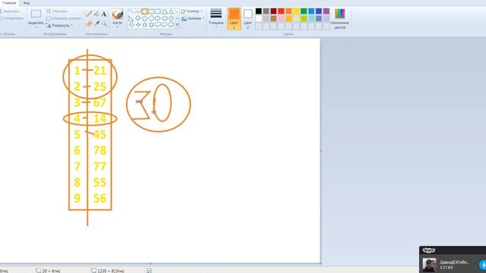Viewport: 486px width, 273px height.
Task: Pick the red color swatch
Action: 281,11
